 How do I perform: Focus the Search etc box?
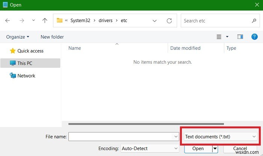220,21
